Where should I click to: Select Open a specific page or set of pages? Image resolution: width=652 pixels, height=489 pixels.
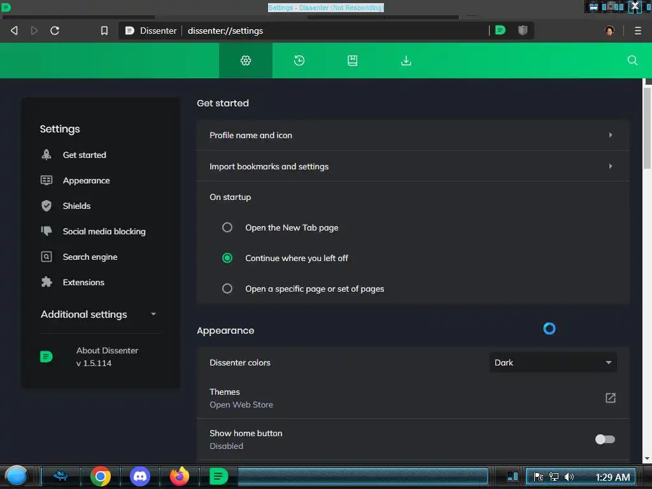tap(227, 288)
